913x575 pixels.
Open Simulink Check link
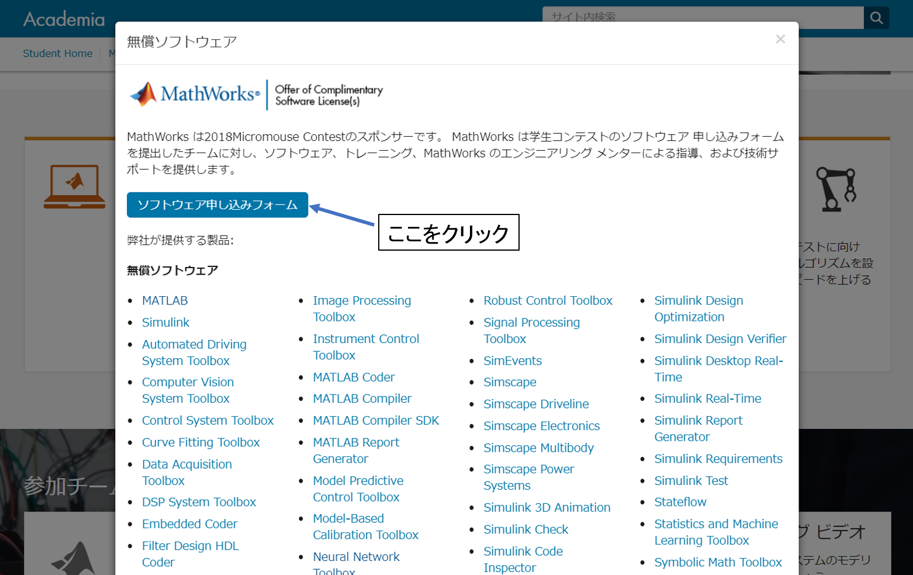pyautogui.click(x=525, y=529)
